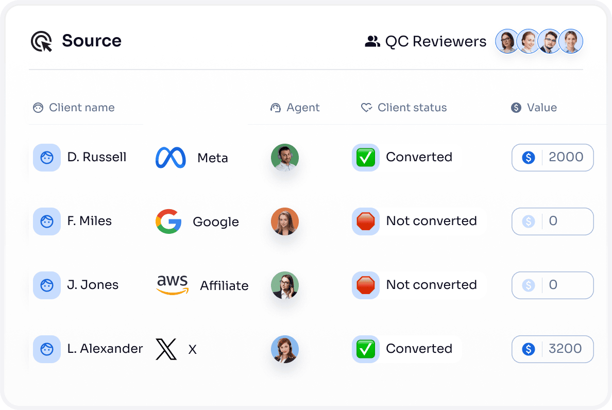Click the dollar icon beside 2000
Screen dimensions: 612x410
[528, 158]
